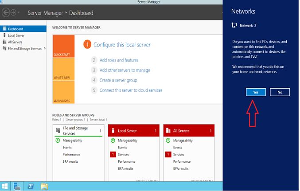Click Services in the Local Server tile
Screen dimensions: 300x191
[123, 155]
